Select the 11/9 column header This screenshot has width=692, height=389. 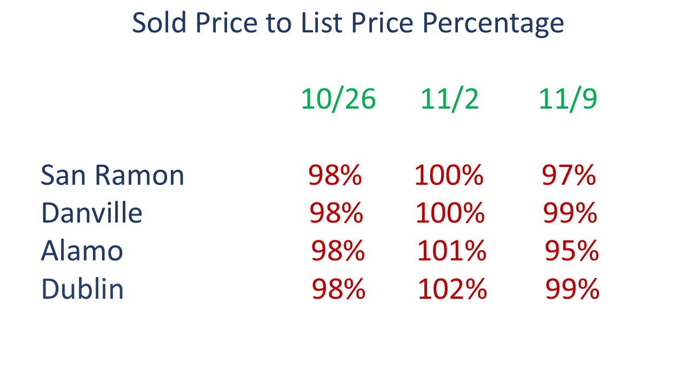pyautogui.click(x=568, y=99)
